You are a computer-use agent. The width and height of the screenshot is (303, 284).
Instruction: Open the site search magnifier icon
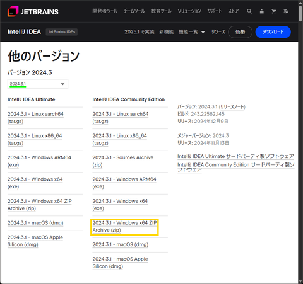tap(249, 11)
